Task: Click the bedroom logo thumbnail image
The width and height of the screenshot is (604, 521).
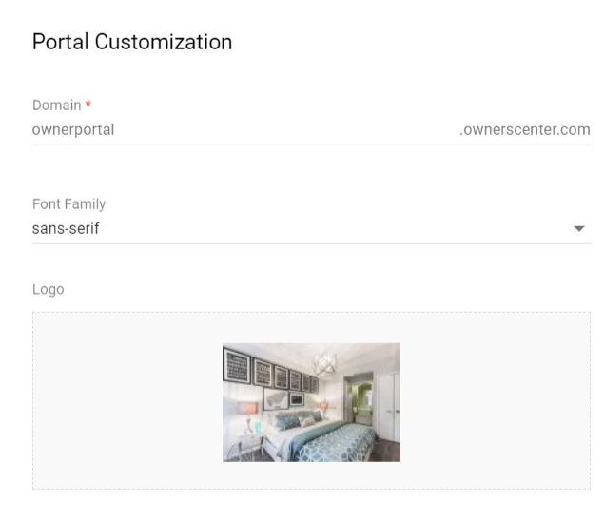Action: pyautogui.click(x=311, y=402)
